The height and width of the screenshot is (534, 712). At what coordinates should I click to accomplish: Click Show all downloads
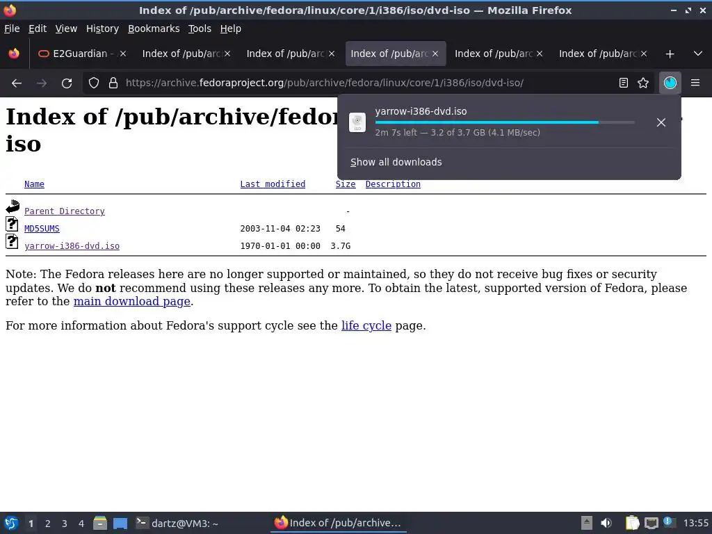point(396,162)
